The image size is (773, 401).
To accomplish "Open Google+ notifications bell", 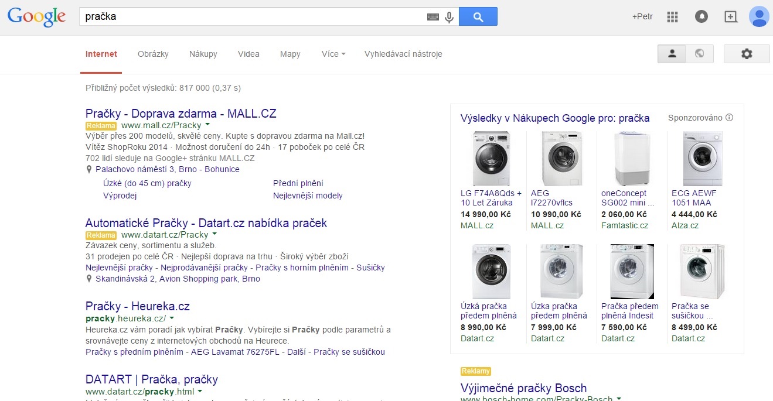I will point(702,16).
